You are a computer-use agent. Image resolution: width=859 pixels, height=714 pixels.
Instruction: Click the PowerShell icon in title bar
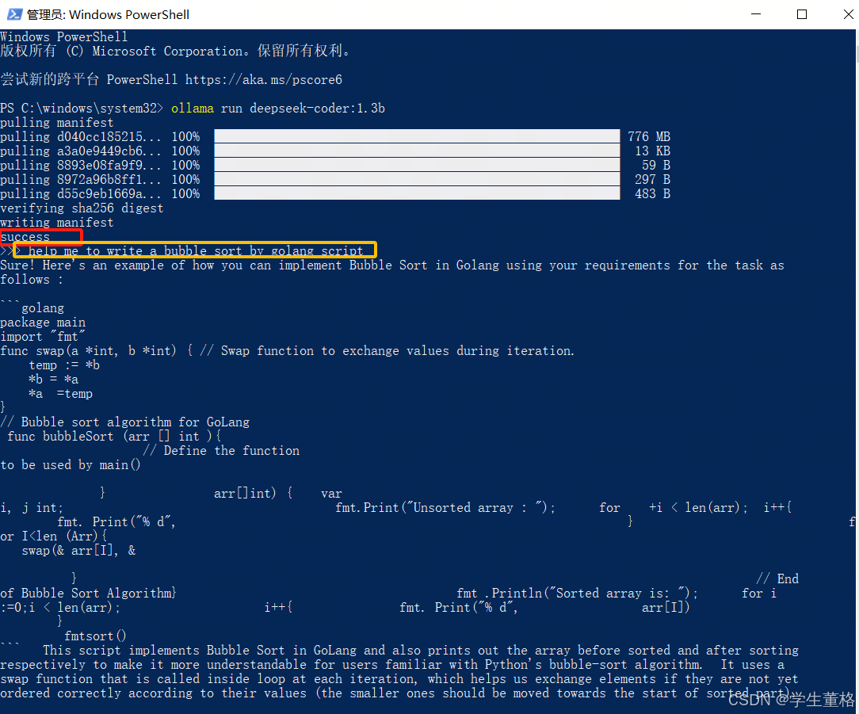click(x=14, y=14)
